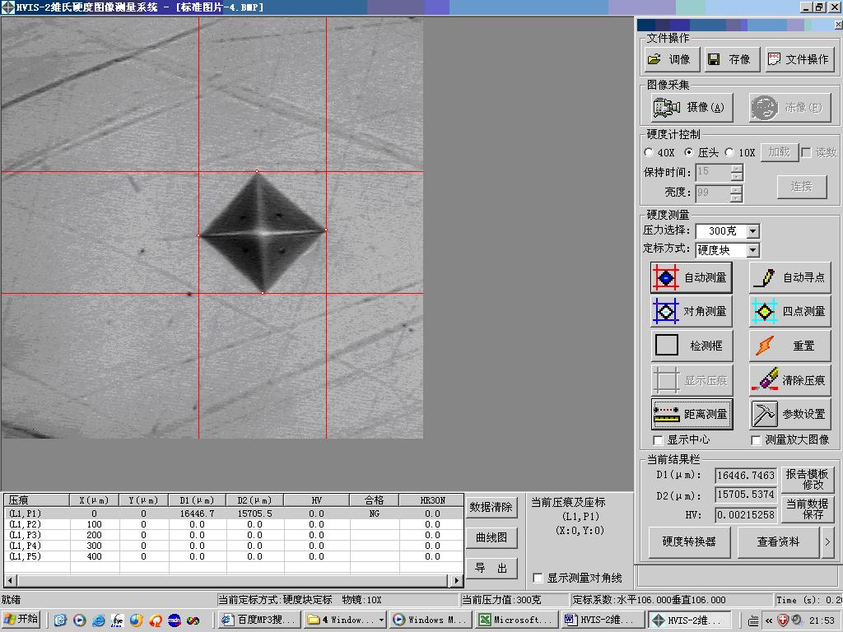Expand the 压力选择 300克 dropdown
Image resolution: width=843 pixels, height=632 pixels.
pos(752,231)
